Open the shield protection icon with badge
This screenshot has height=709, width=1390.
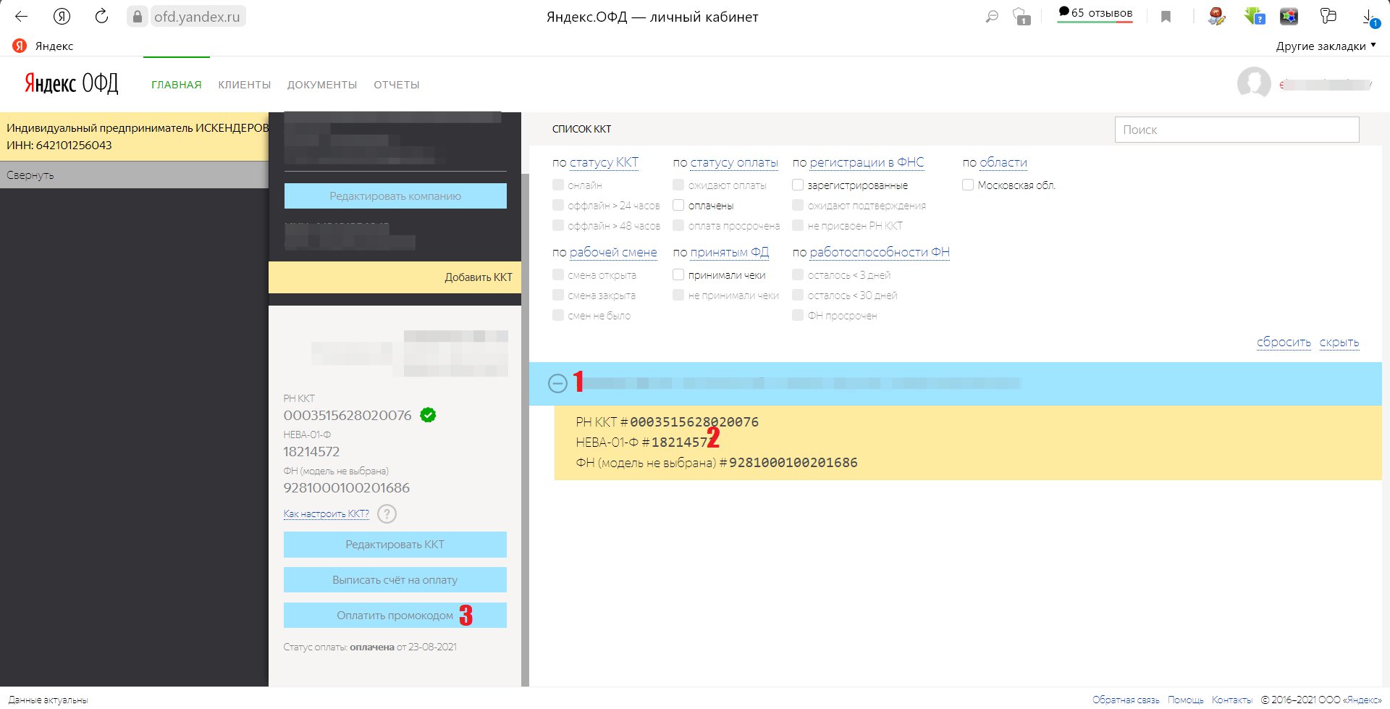[x=1022, y=17]
